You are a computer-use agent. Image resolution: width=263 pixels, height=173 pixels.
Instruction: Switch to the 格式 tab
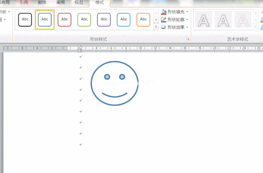[100, 2]
